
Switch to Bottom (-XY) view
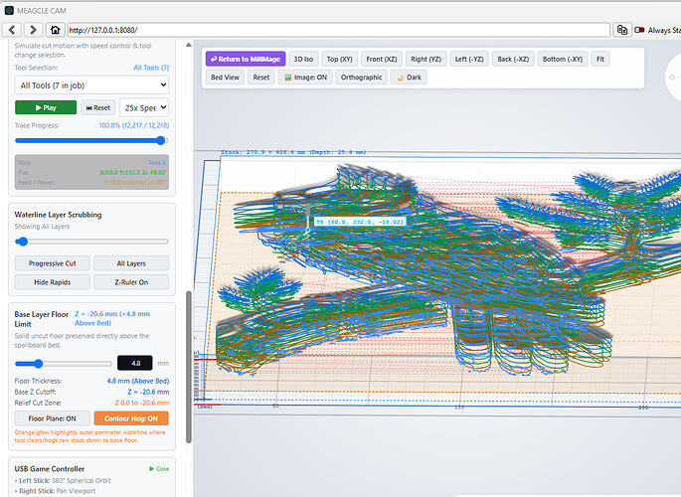563,59
